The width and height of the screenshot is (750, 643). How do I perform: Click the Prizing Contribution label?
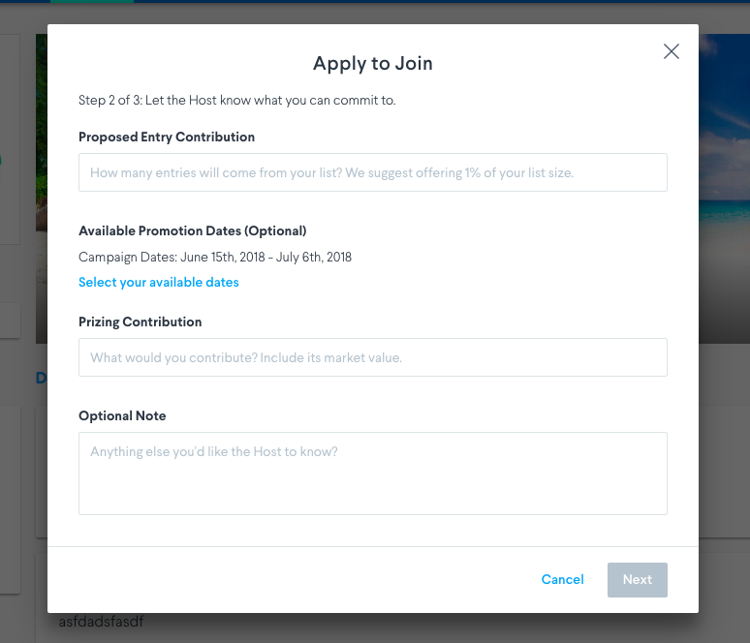[141, 322]
